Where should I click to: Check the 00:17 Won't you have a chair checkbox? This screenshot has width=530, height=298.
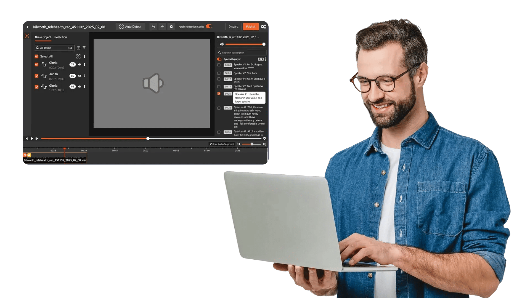219,79
